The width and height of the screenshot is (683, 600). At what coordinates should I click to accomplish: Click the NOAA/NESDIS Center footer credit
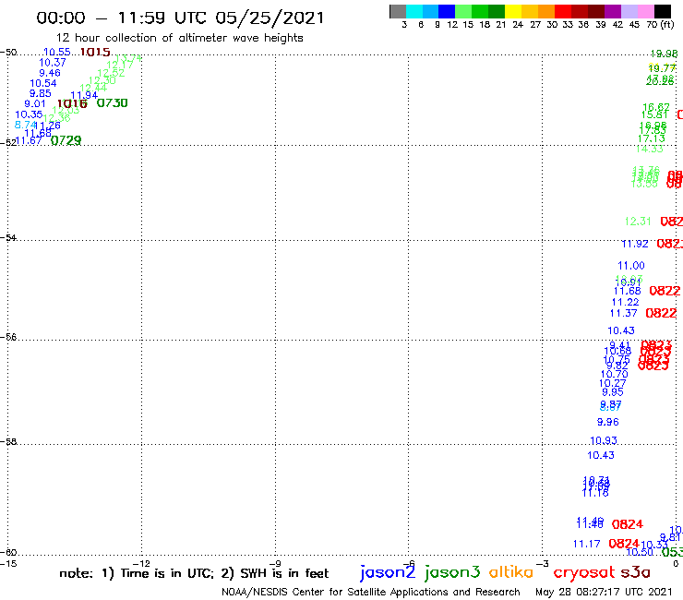(371, 592)
